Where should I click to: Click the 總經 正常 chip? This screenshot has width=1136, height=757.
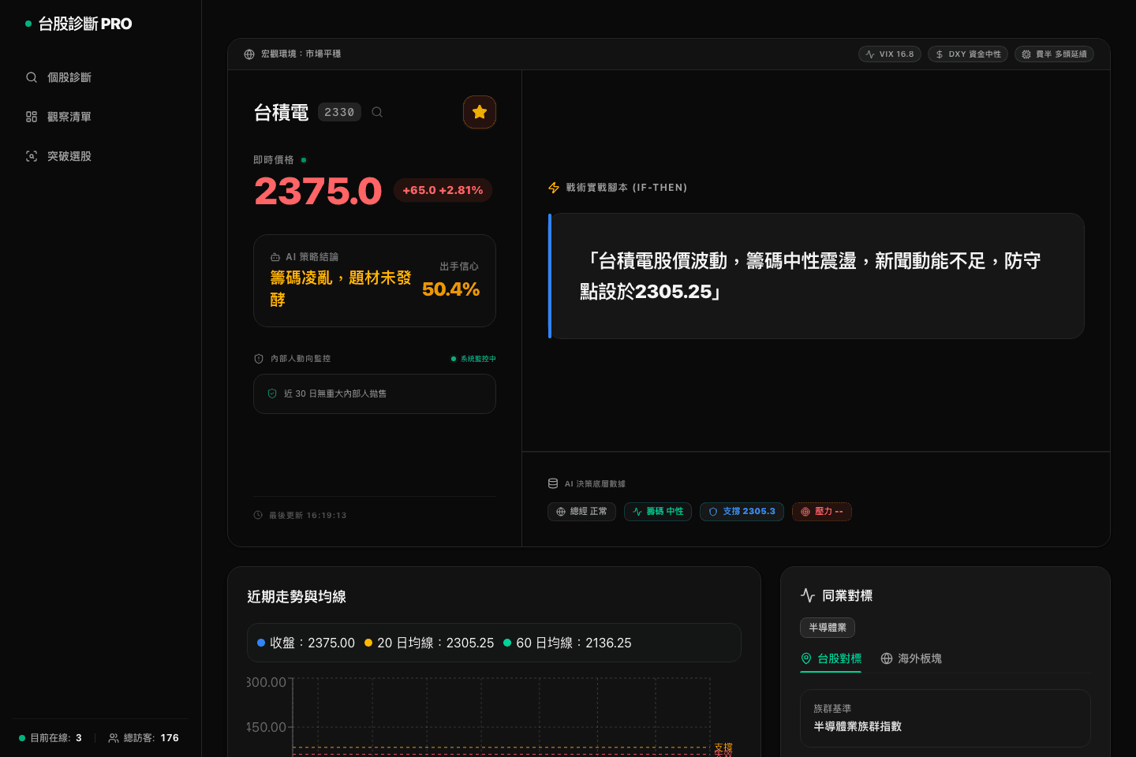(581, 512)
